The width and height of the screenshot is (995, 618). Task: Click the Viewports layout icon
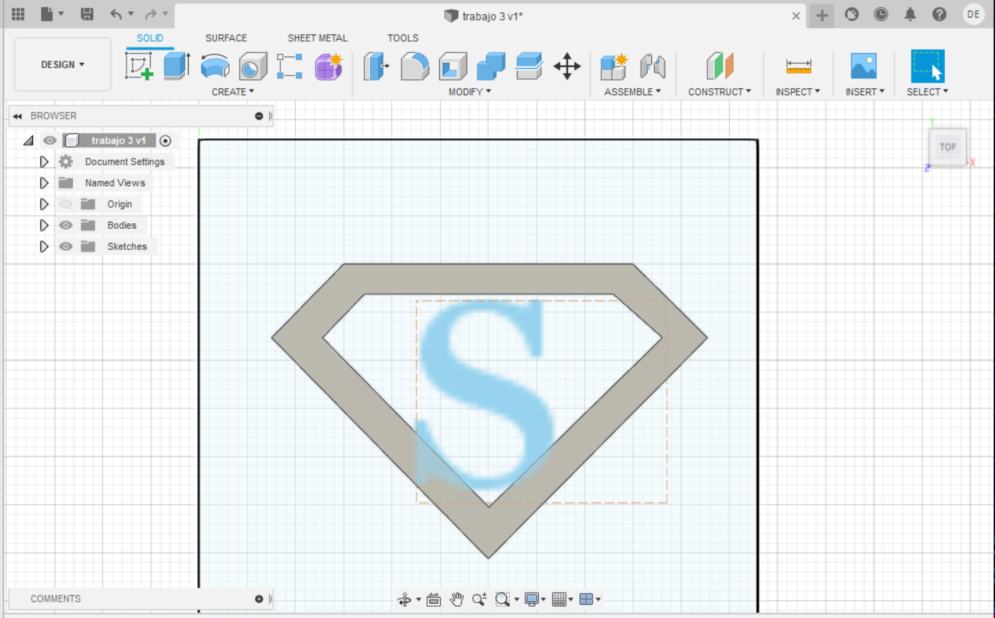coord(586,600)
